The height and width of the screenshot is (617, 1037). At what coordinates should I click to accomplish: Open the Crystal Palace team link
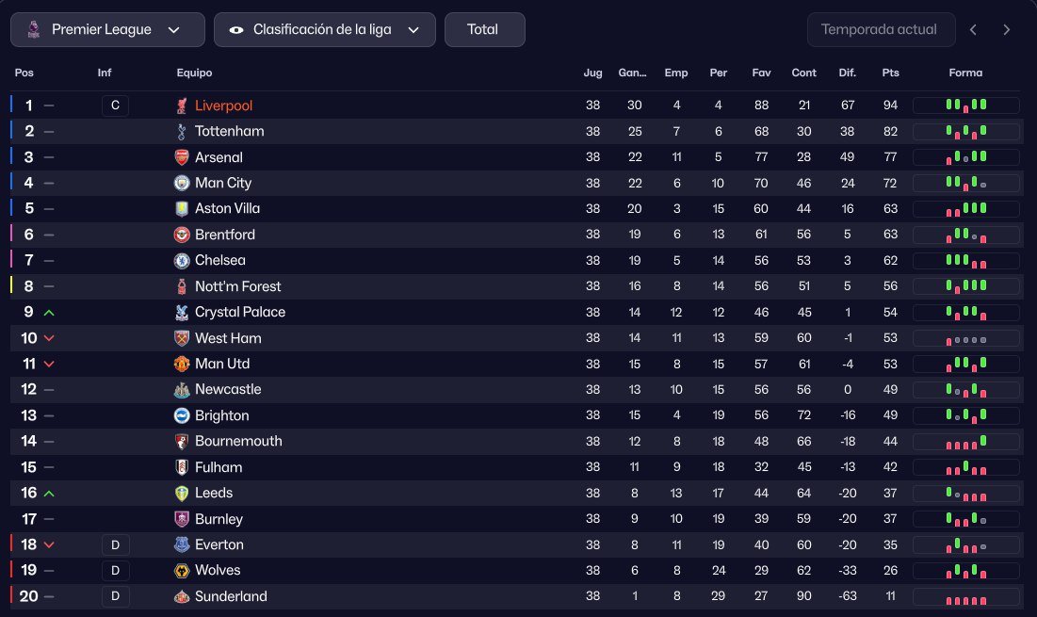click(239, 312)
